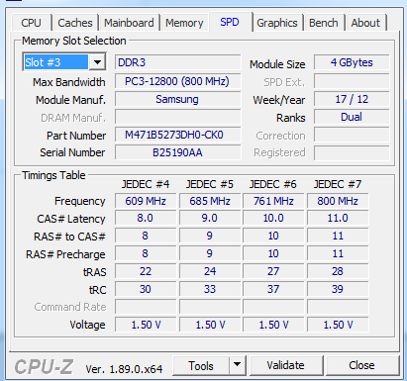The image size is (407, 381).
Task: Click the 761 MHz frequency cell
Action: tap(273, 201)
